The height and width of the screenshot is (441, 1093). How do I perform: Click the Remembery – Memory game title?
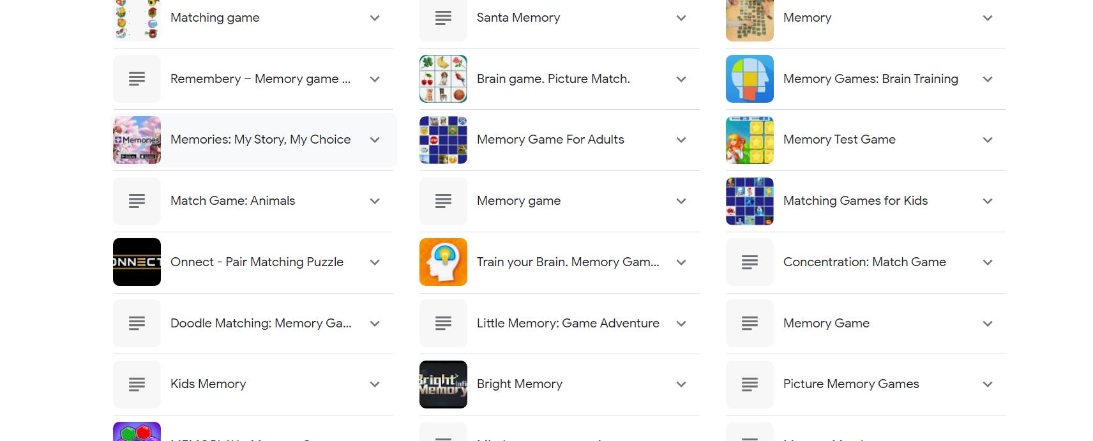click(x=260, y=78)
